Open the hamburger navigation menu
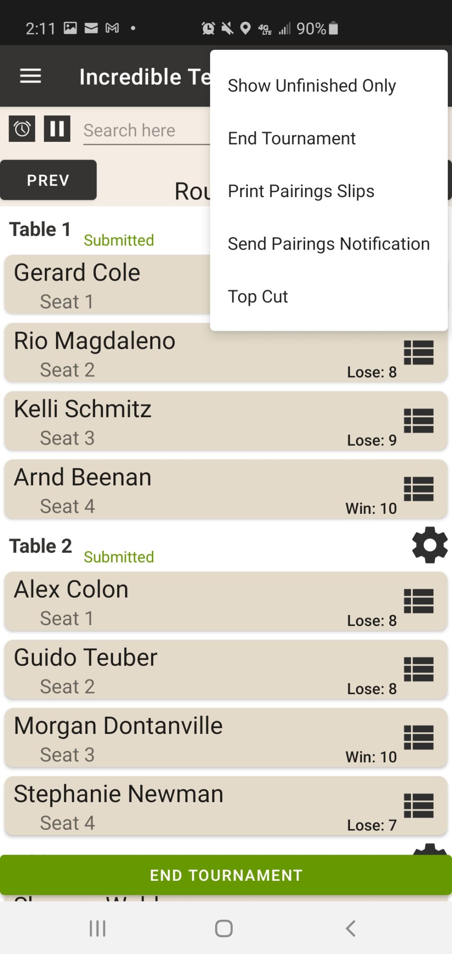 coord(30,76)
